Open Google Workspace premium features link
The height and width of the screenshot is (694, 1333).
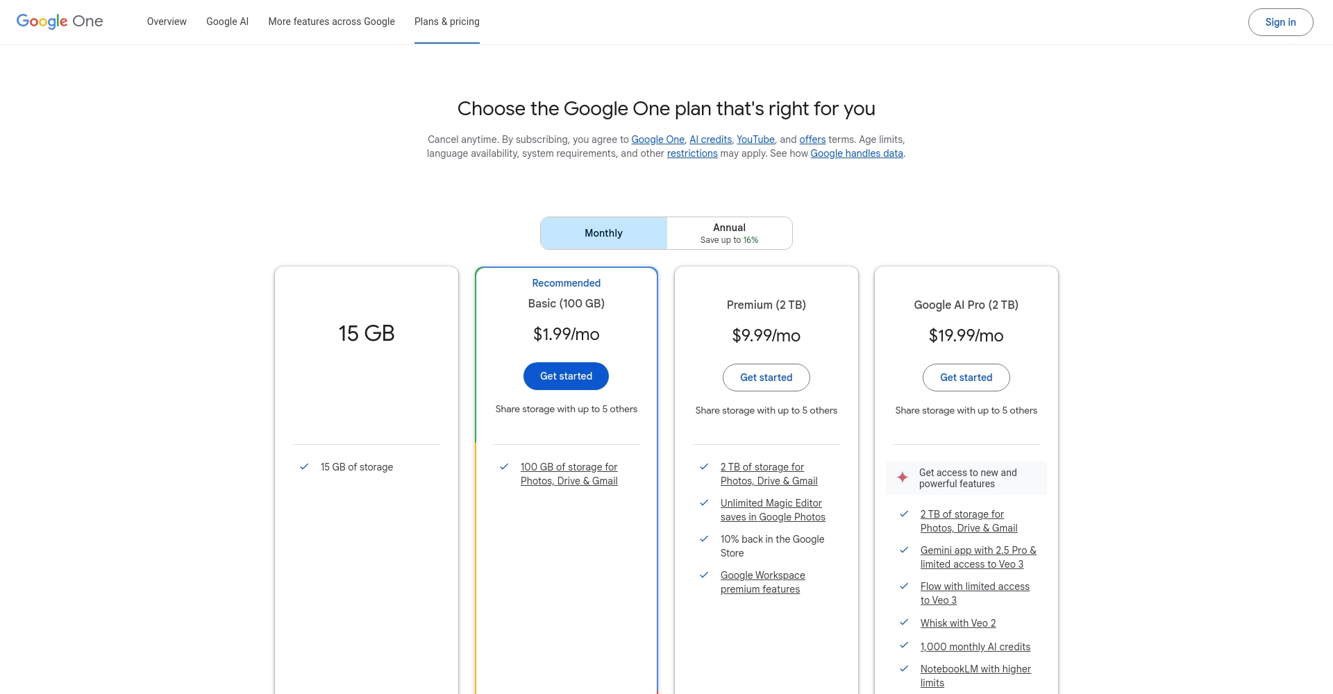(x=763, y=582)
